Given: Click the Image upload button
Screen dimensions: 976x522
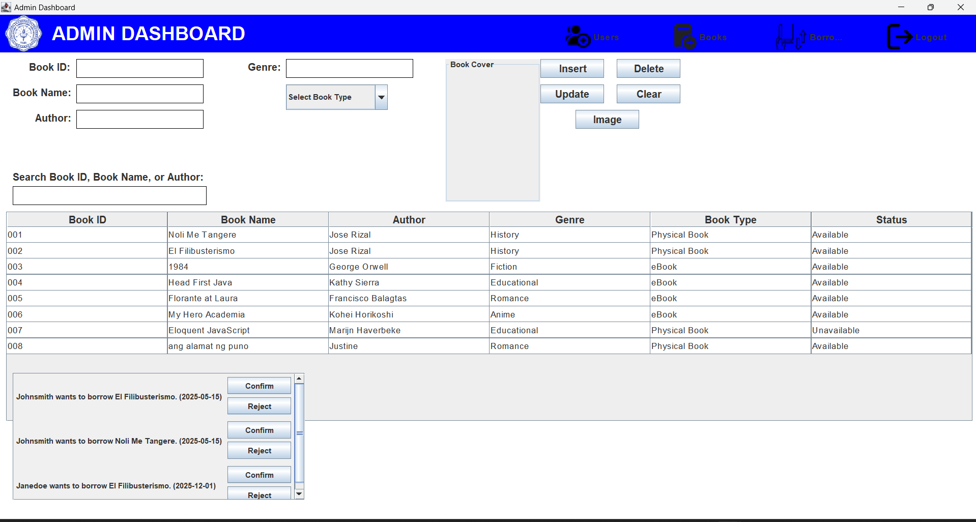Looking at the screenshot, I should [607, 120].
